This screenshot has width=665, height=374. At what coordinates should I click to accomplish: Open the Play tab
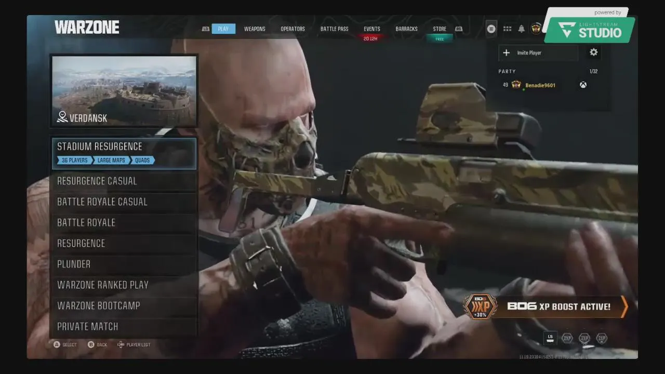click(x=223, y=29)
